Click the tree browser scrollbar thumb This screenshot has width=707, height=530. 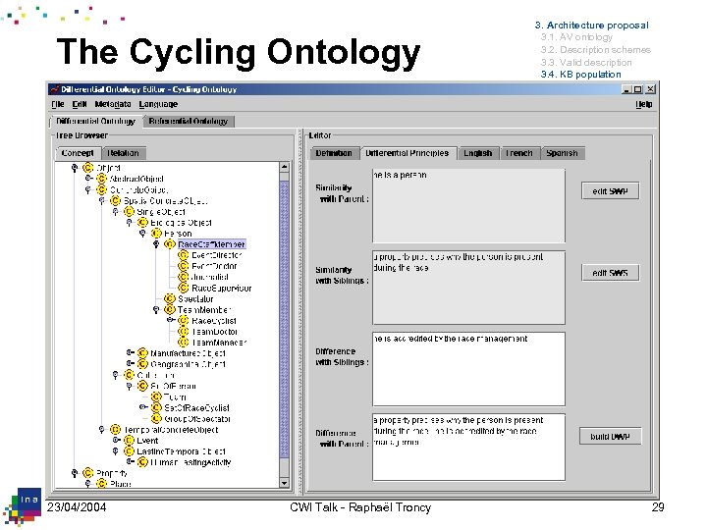[284, 320]
